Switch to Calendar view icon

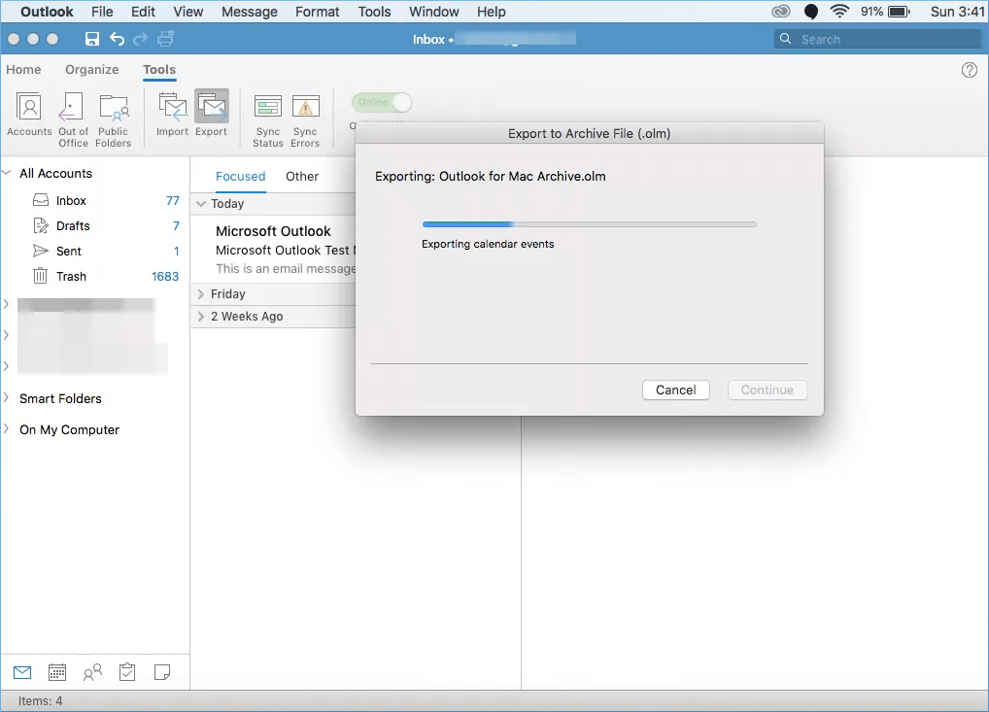pos(57,672)
